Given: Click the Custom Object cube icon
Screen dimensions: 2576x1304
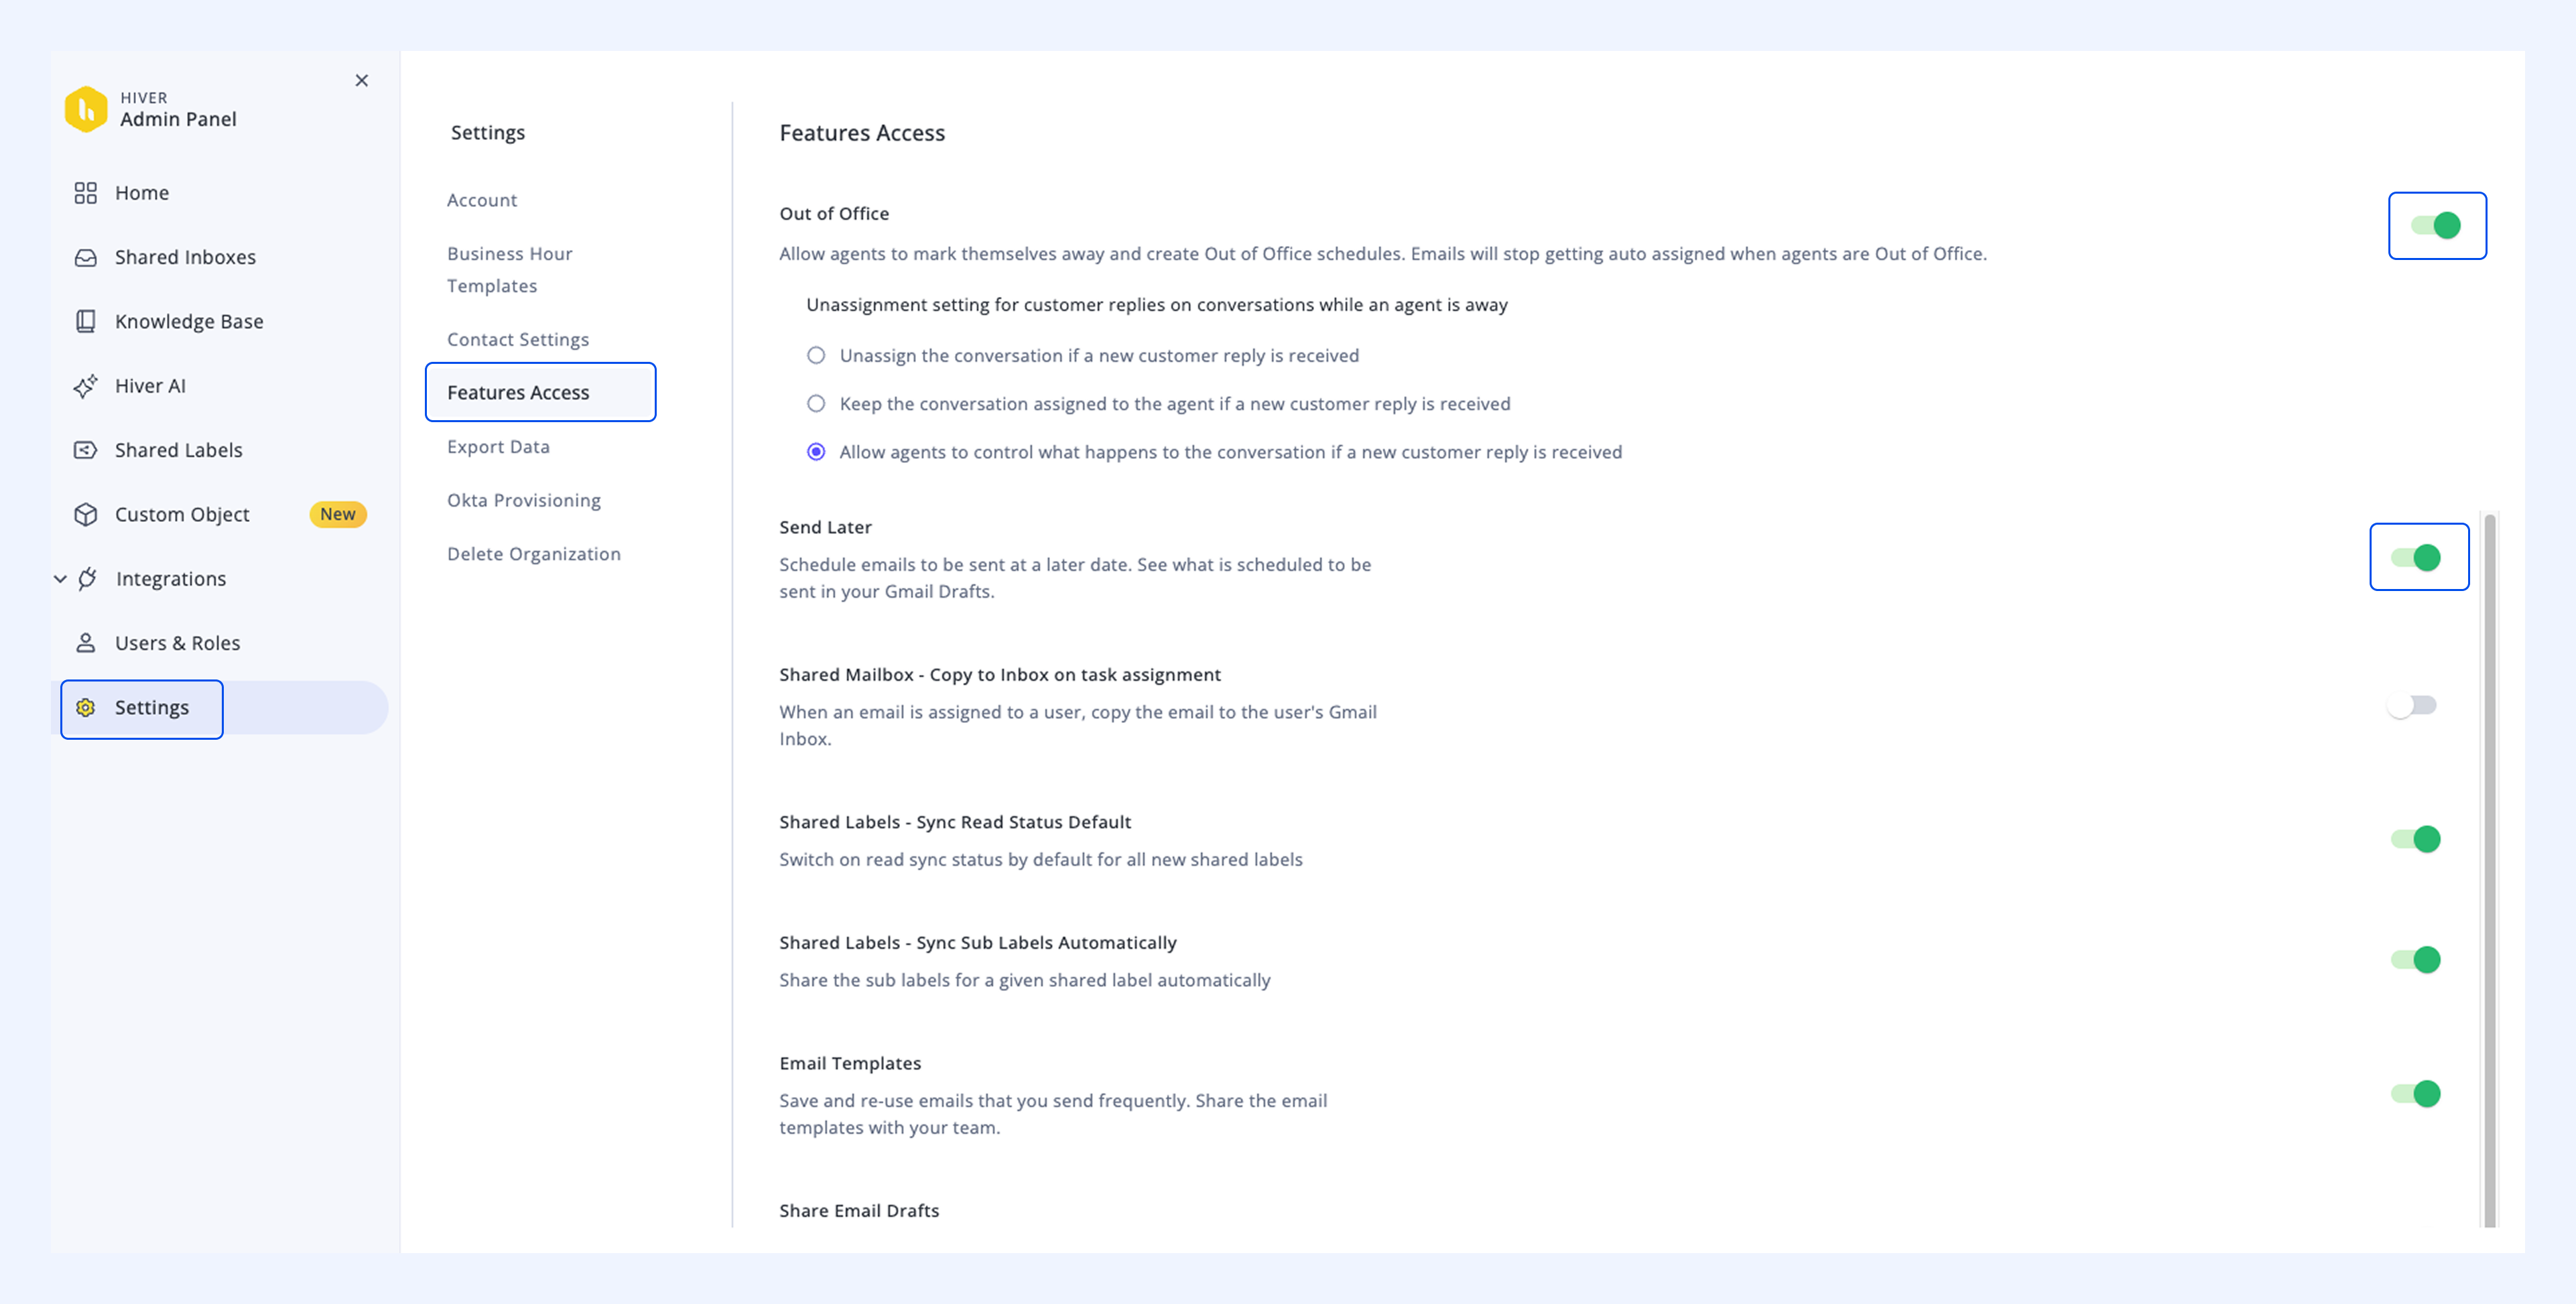Looking at the screenshot, I should click(x=86, y=514).
